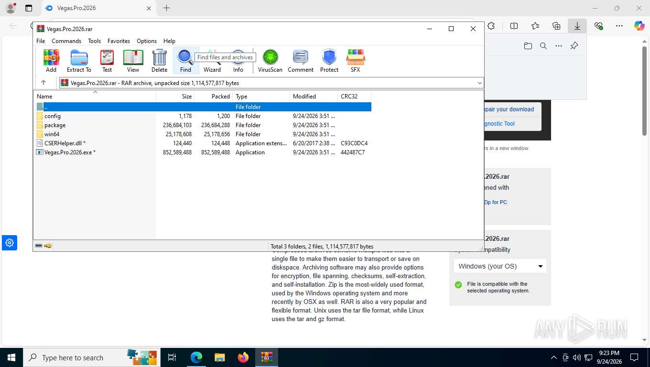
Task: Select the package folder row
Action: pos(202,125)
